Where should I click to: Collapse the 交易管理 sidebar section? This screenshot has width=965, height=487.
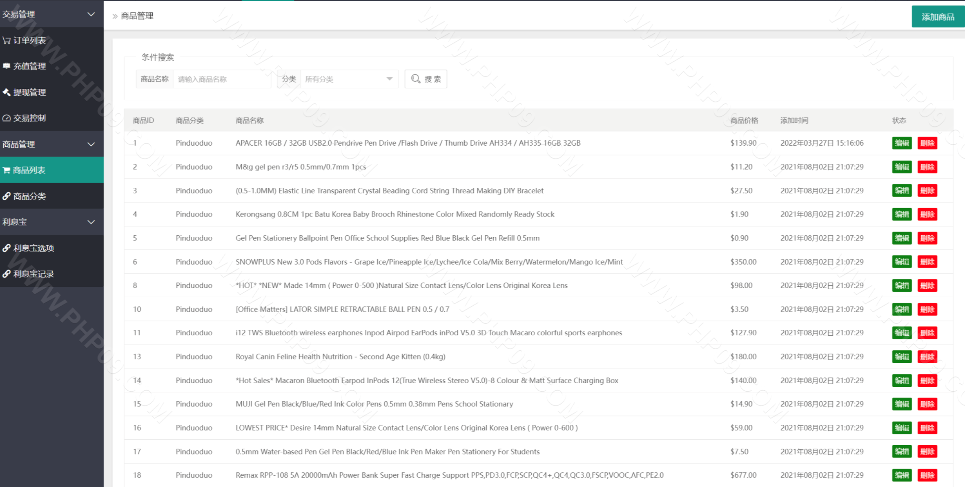(91, 14)
